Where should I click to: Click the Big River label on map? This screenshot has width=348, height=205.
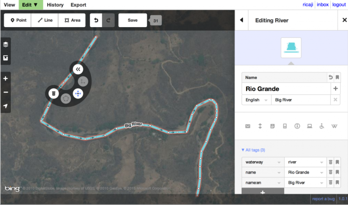point(133,124)
